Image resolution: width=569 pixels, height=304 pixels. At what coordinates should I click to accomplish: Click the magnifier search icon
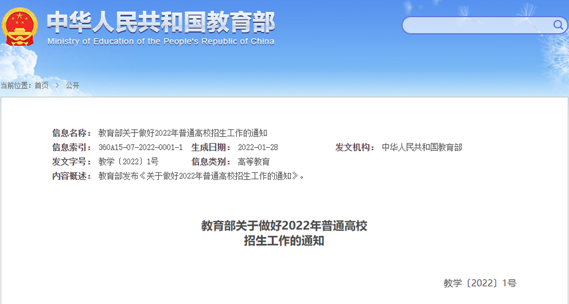click(x=558, y=25)
